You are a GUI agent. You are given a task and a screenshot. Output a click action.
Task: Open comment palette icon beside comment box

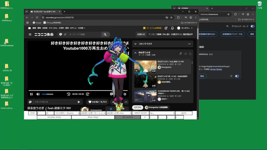tap(30, 102)
